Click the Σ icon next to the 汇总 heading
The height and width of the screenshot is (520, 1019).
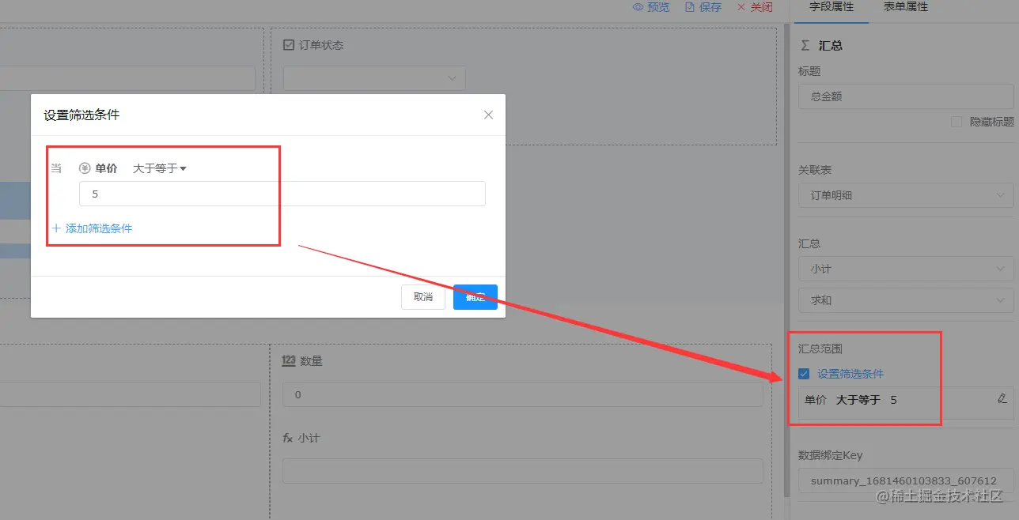(x=805, y=46)
